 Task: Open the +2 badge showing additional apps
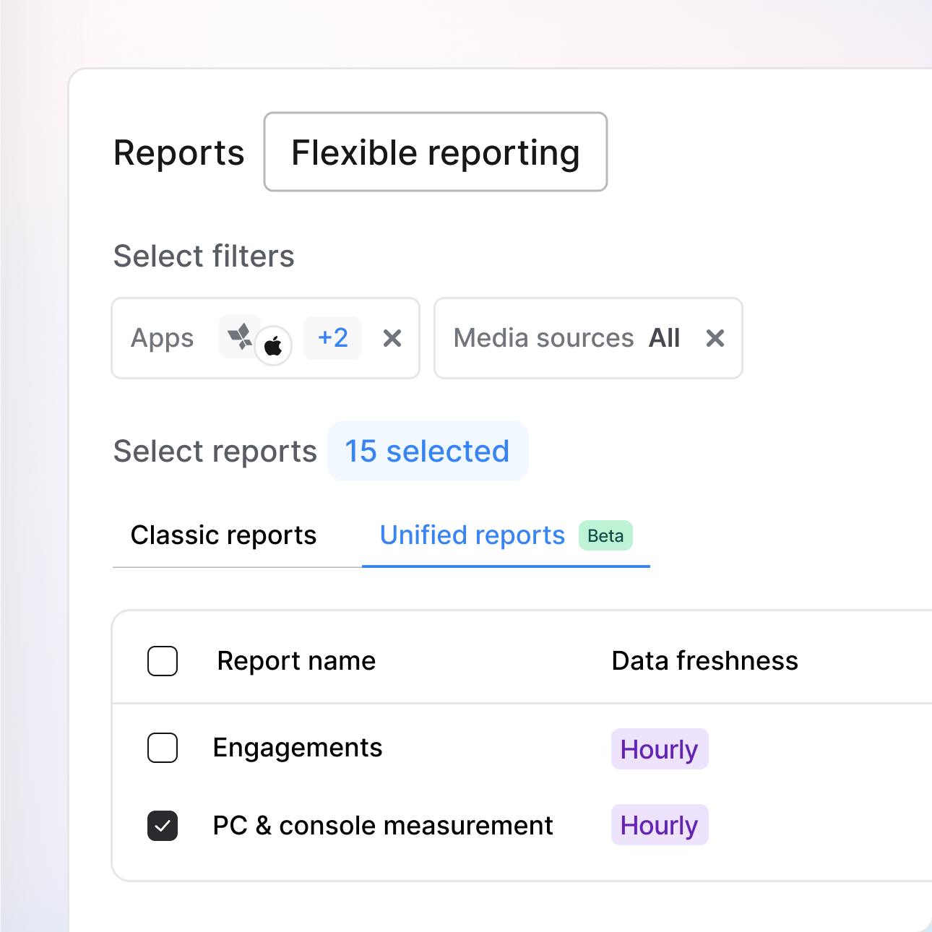pos(332,337)
